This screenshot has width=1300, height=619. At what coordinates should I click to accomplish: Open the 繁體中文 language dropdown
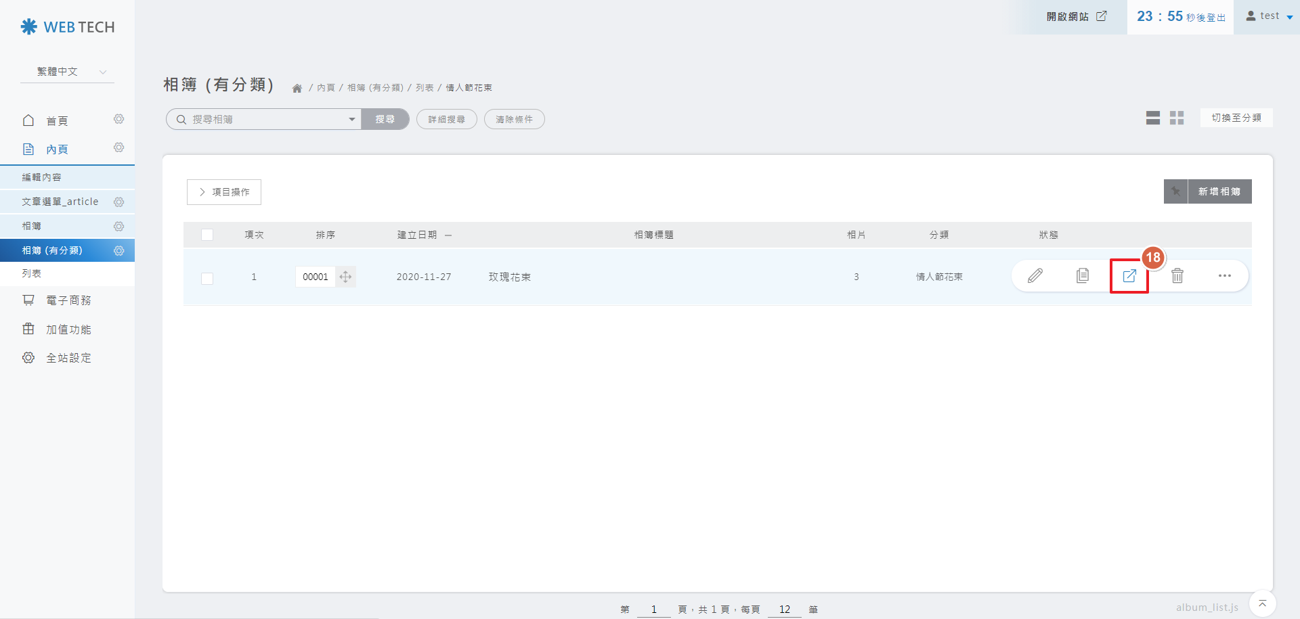click(68, 72)
